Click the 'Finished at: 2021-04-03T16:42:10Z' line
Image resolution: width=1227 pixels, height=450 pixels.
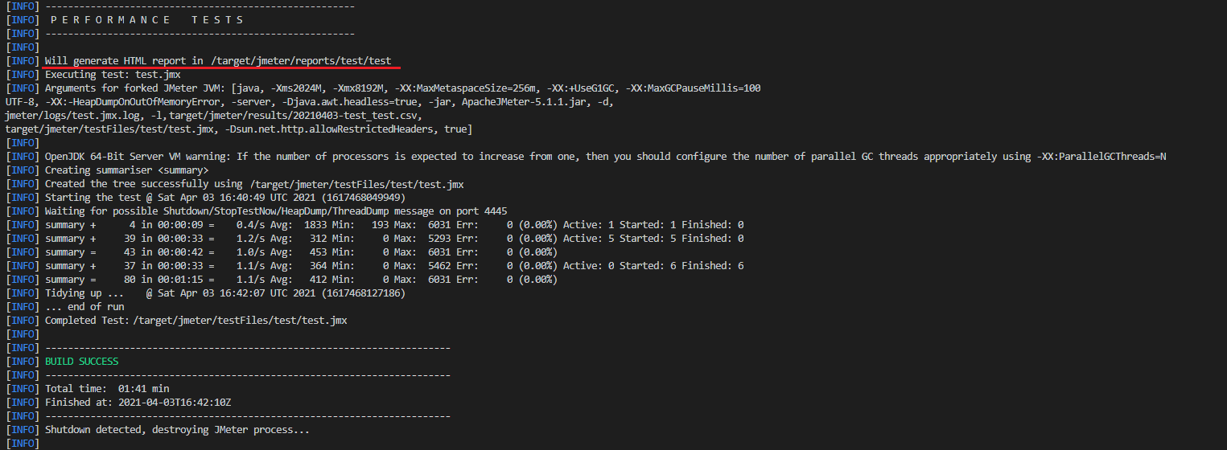point(138,403)
